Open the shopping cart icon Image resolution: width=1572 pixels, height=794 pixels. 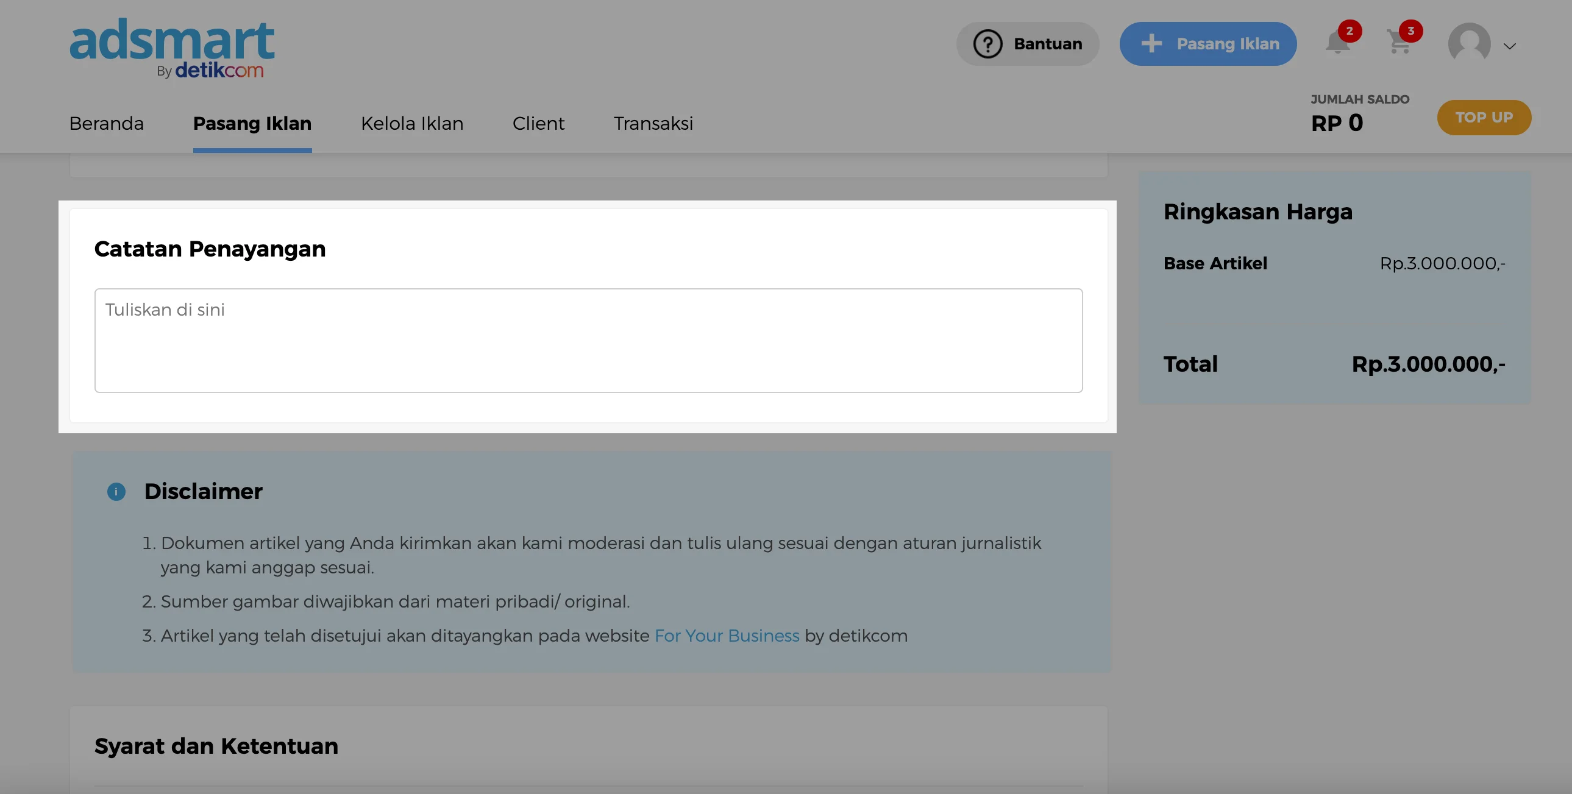[1398, 43]
